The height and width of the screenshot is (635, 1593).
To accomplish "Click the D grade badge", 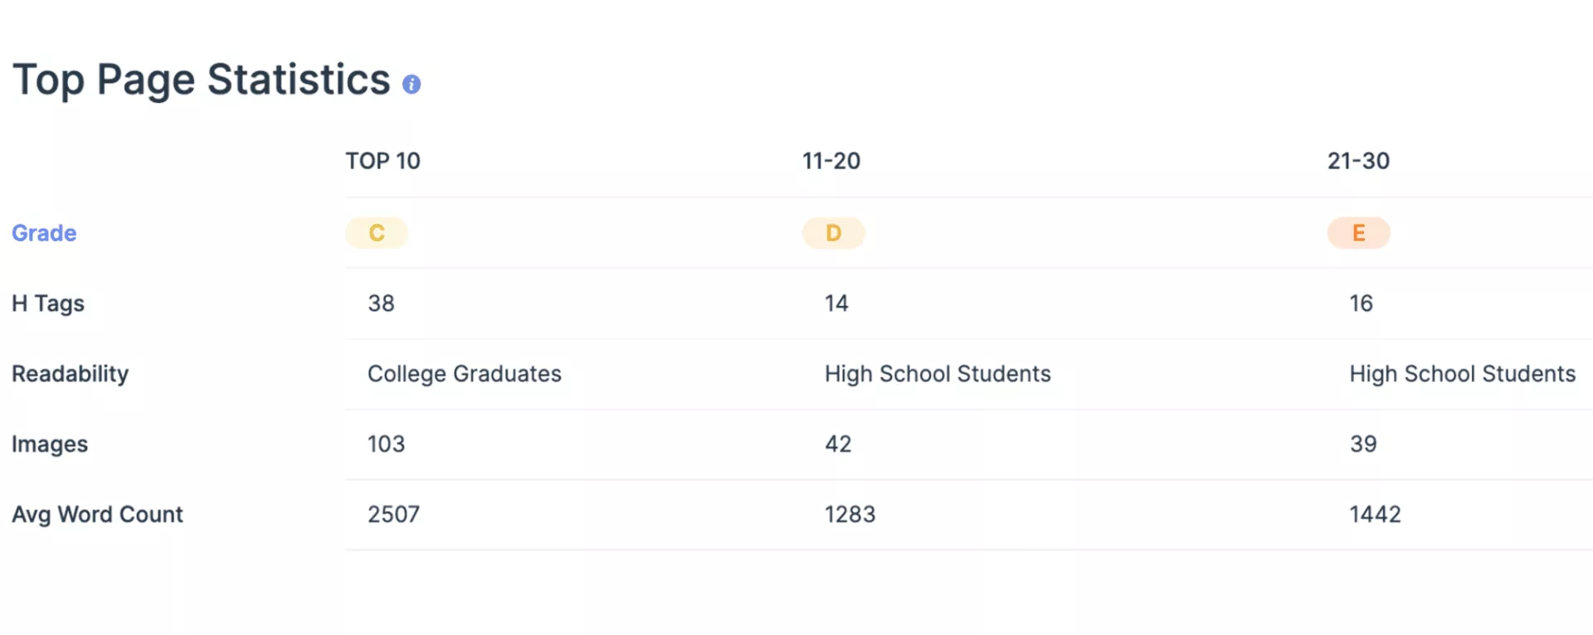I will (x=833, y=233).
